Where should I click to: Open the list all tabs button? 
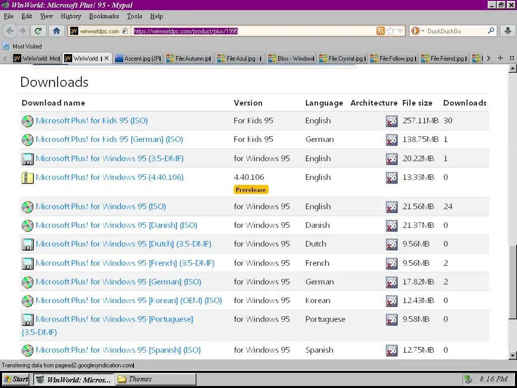coord(512,58)
